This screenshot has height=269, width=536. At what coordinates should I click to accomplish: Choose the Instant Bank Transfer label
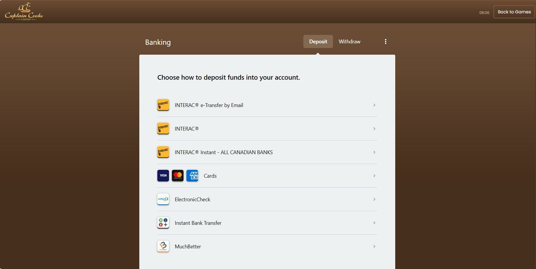pyautogui.click(x=198, y=223)
